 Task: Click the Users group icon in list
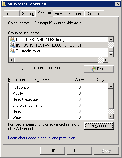coord(13,39)
